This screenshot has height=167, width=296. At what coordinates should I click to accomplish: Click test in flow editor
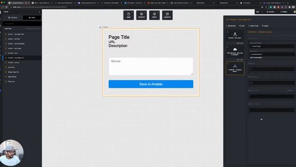[x=242, y=26]
